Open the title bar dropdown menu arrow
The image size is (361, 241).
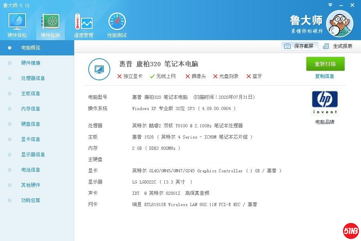(x=330, y=5)
